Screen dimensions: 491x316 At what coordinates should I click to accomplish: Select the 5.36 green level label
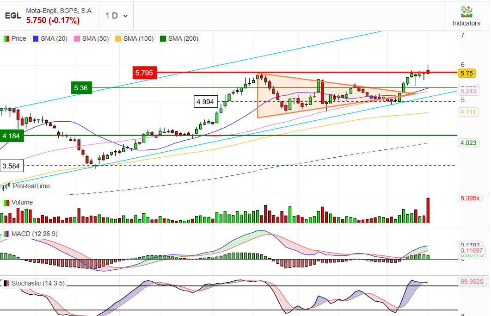pyautogui.click(x=81, y=88)
